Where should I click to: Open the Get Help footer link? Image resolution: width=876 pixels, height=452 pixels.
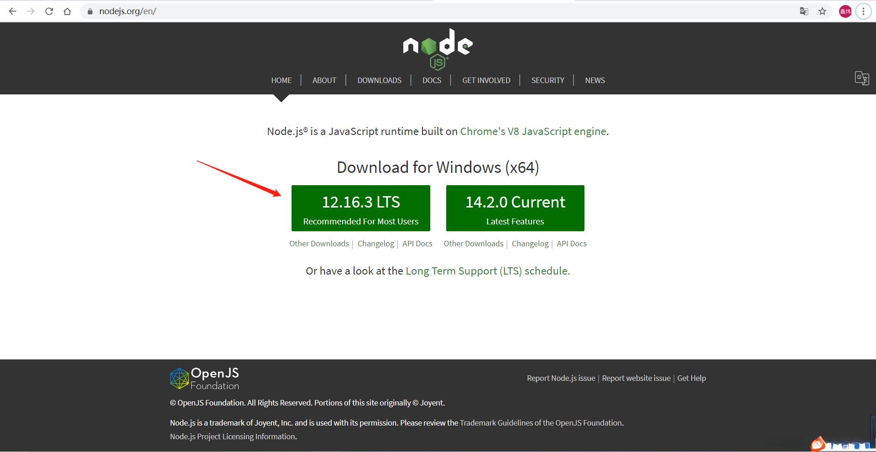click(x=692, y=378)
